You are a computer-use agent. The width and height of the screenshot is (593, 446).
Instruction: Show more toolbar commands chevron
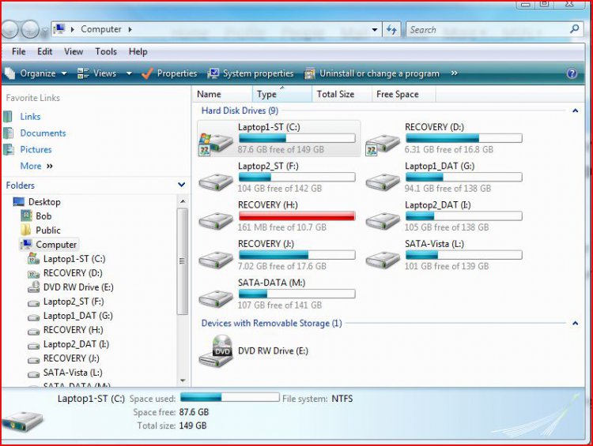(x=454, y=73)
